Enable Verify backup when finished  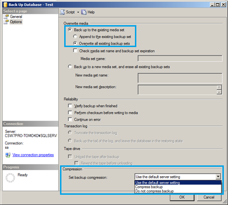(70, 106)
